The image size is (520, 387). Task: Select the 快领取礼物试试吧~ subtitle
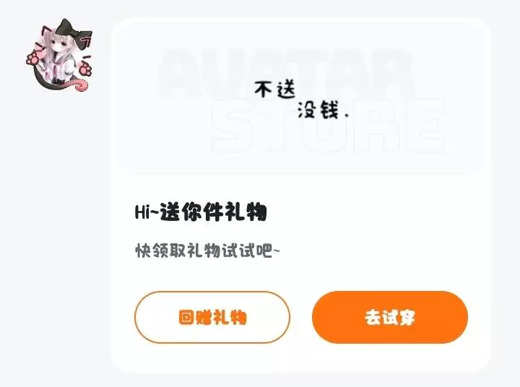(x=207, y=251)
